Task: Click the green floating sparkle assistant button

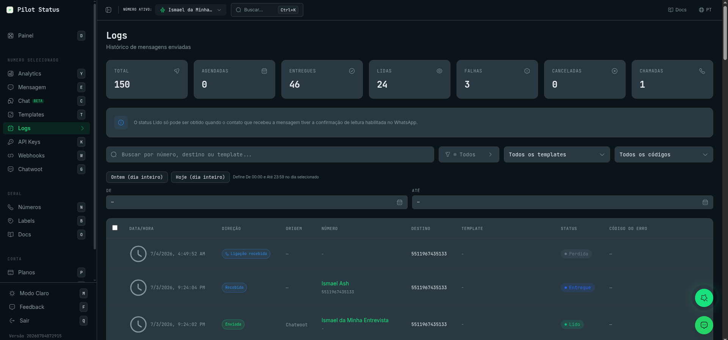Action: (704, 298)
